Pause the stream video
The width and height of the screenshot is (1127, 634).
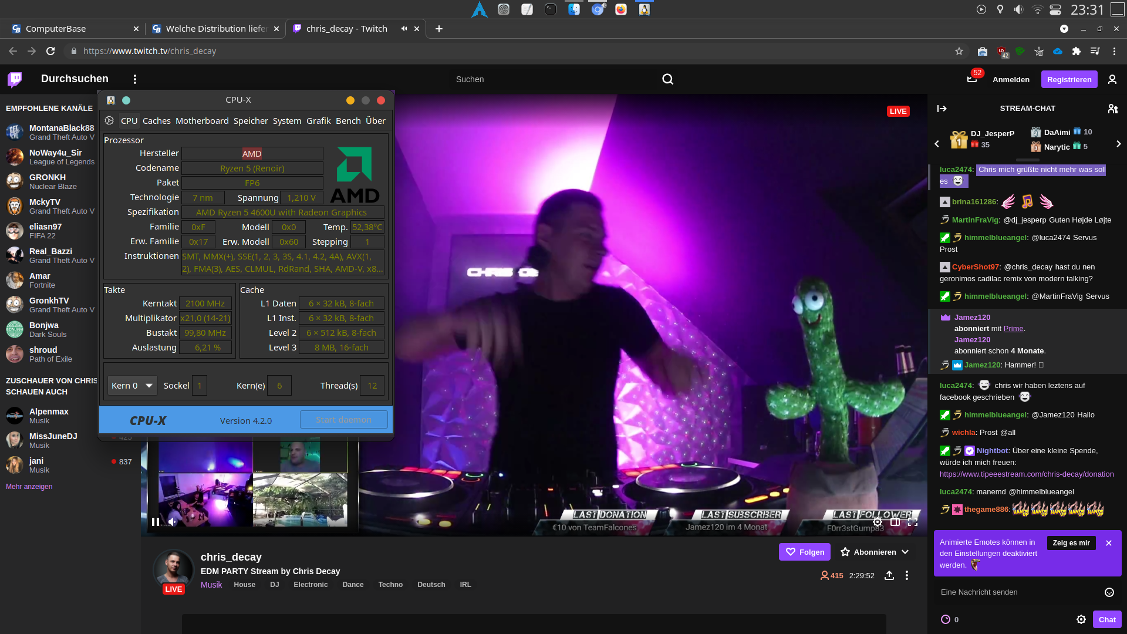pos(156,521)
